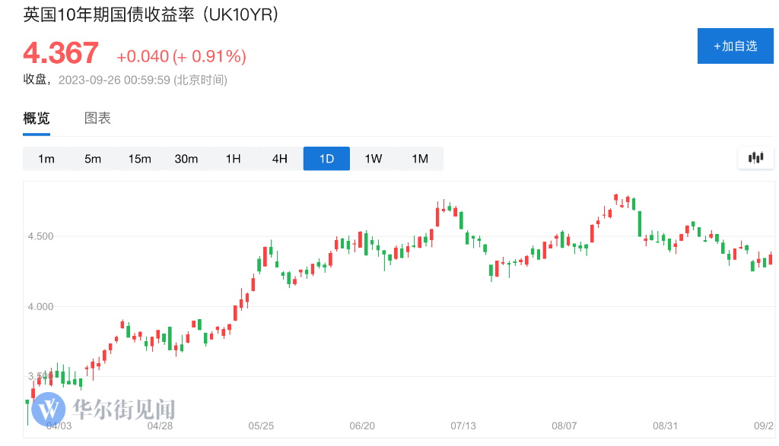Switch to the 概览 tab

[x=37, y=119]
